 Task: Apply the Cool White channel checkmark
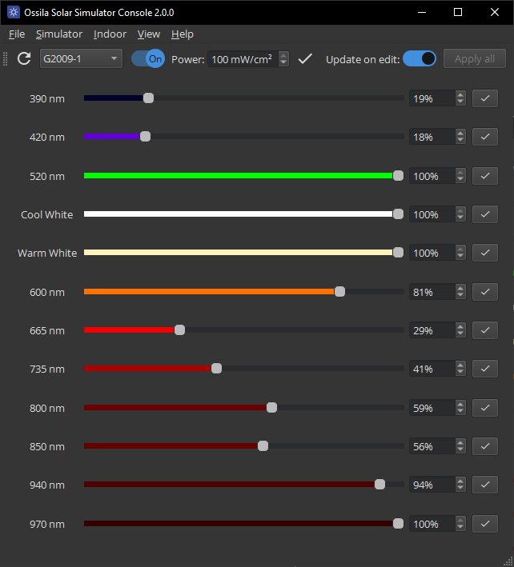click(x=485, y=214)
